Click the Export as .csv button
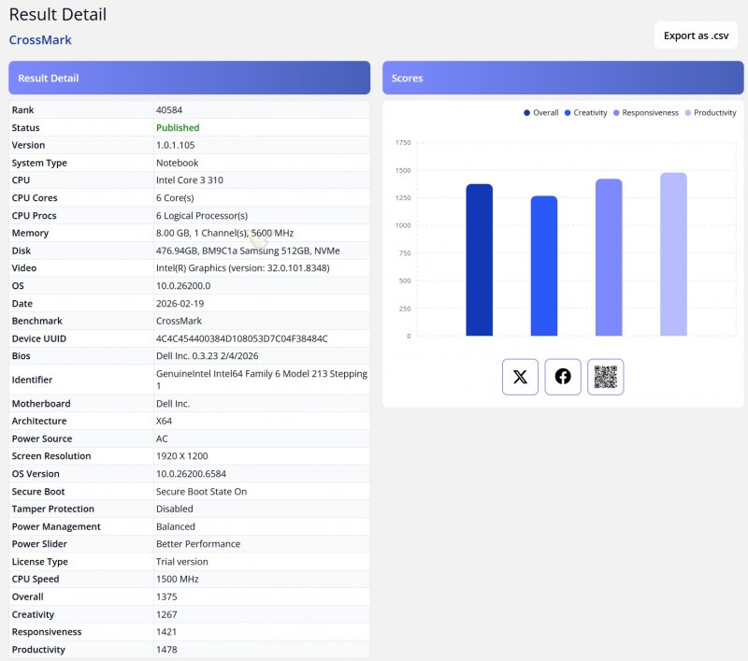748x661 pixels. tap(696, 36)
